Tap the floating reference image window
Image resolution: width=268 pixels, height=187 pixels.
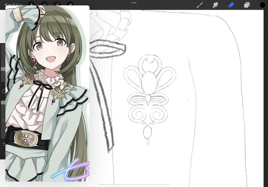click(x=47, y=93)
